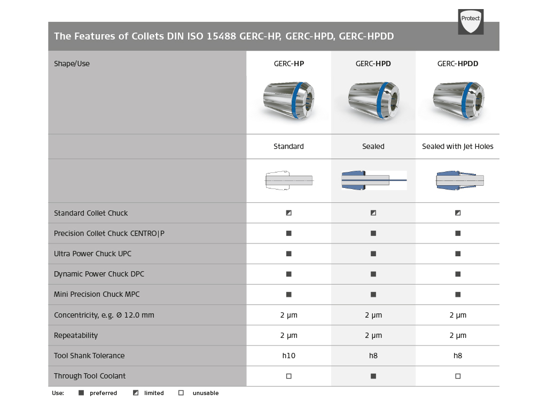The height and width of the screenshot is (410, 547).
Task: Click the Protect shield badge icon
Action: 471,21
